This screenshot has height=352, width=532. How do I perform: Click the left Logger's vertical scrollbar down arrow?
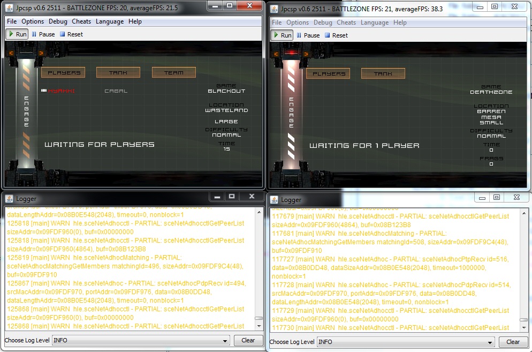pyautogui.click(x=259, y=326)
